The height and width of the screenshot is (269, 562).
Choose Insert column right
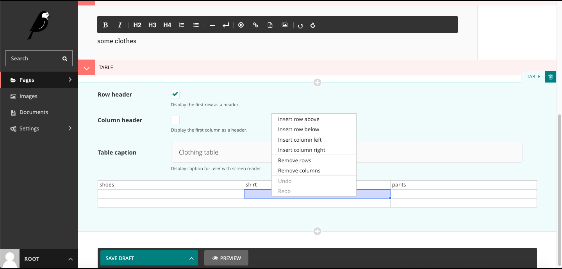point(314,150)
